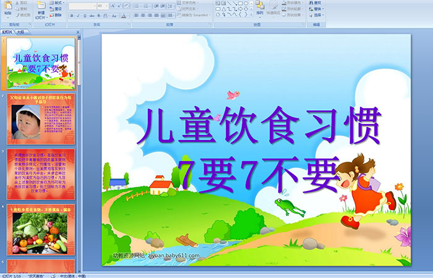Click the Replace (替换) button

[x=316, y=9]
